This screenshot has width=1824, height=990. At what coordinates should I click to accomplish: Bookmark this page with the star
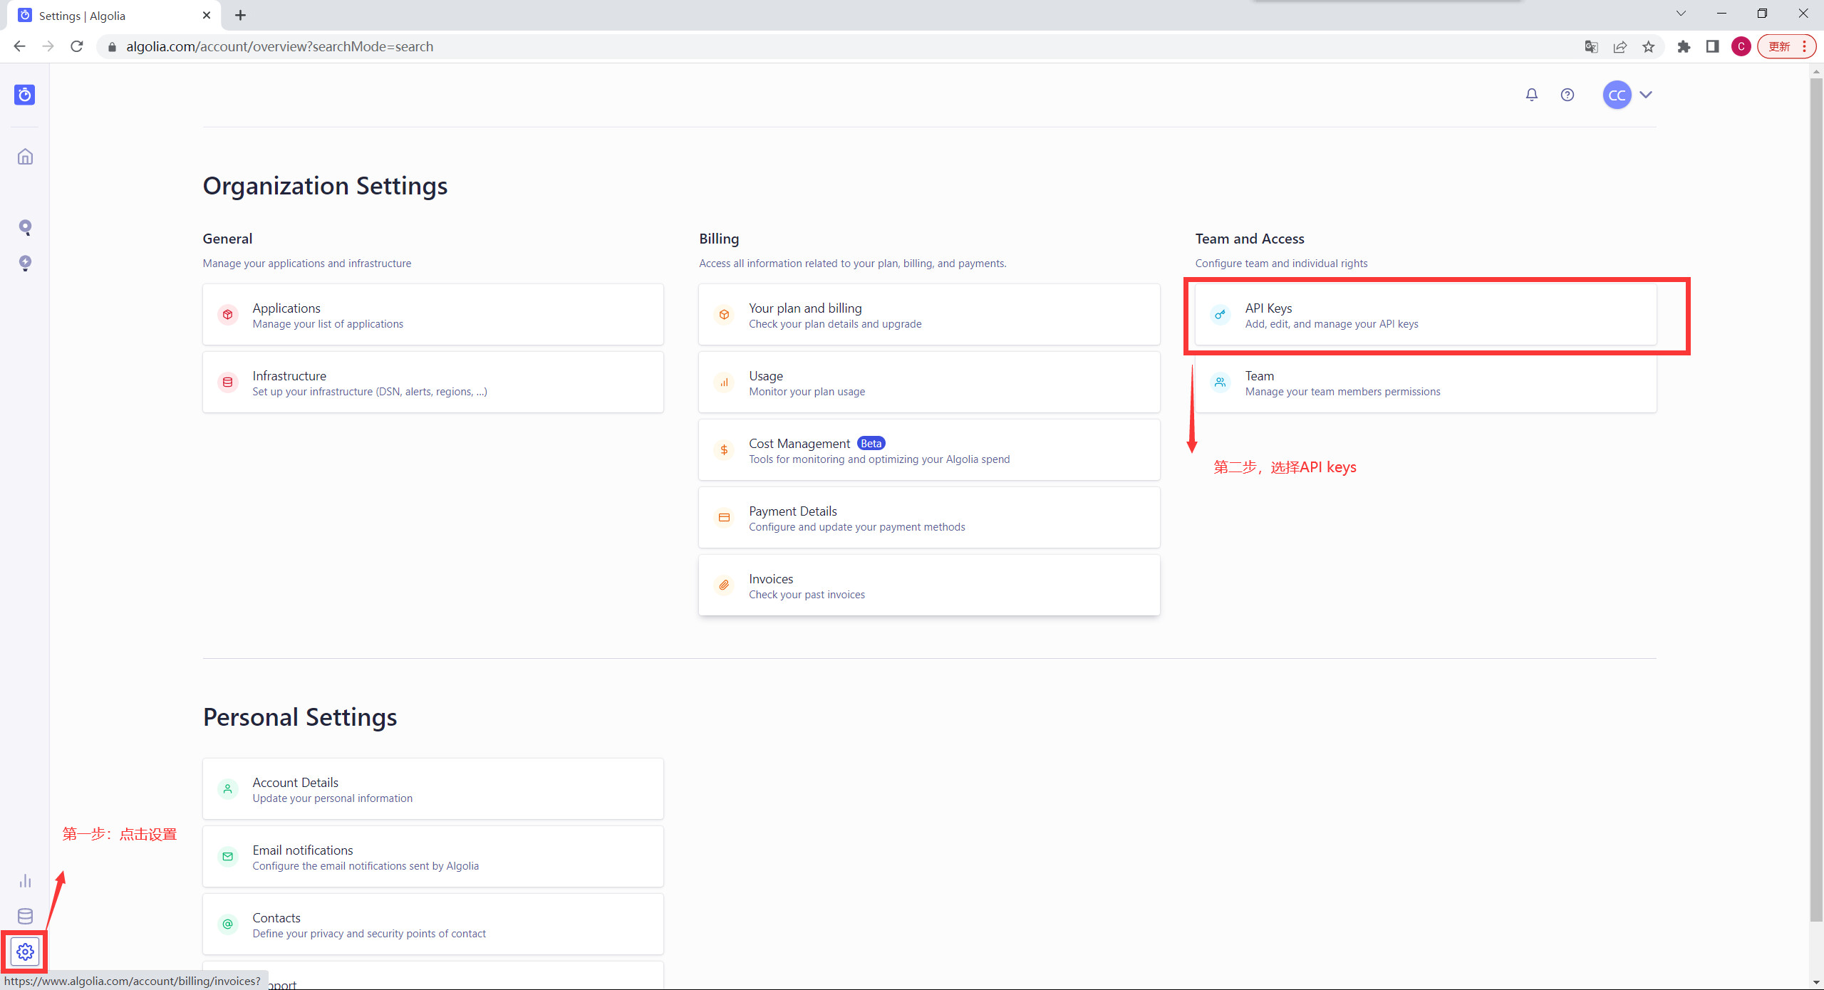(x=1648, y=46)
